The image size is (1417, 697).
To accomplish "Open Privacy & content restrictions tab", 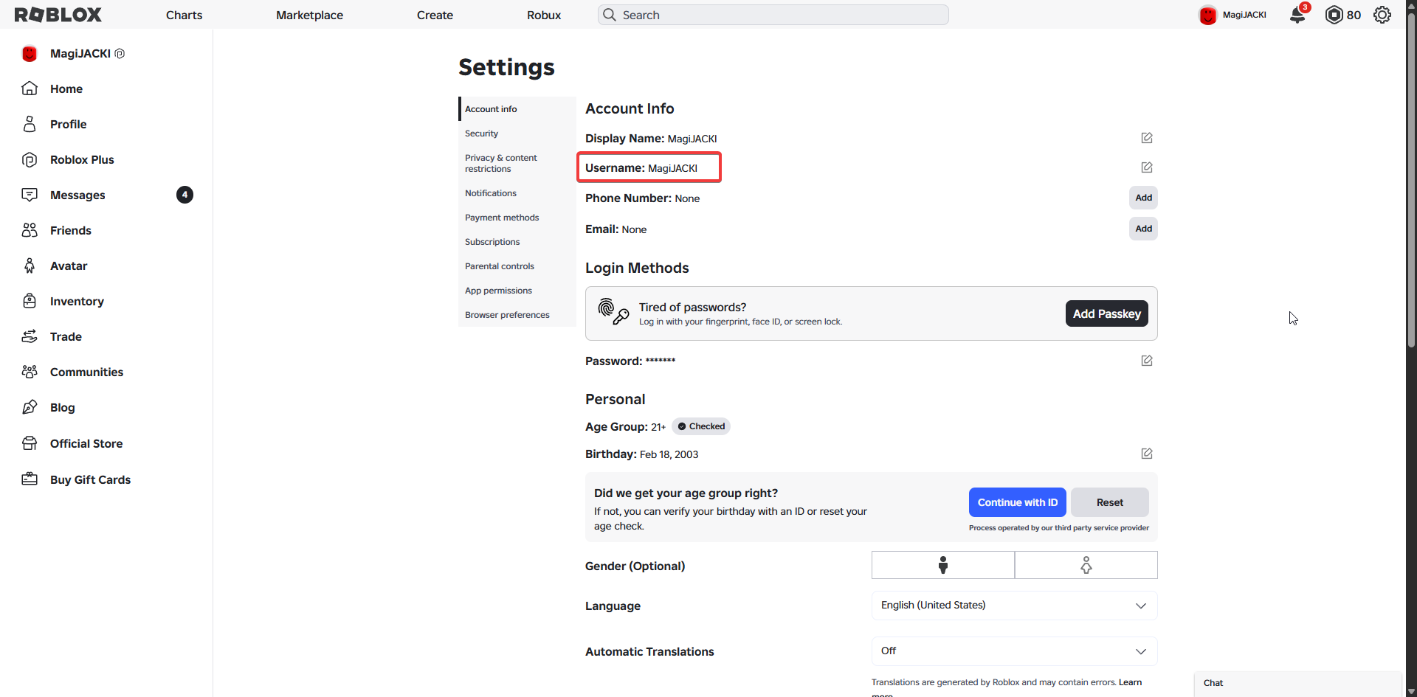I will coord(517,163).
